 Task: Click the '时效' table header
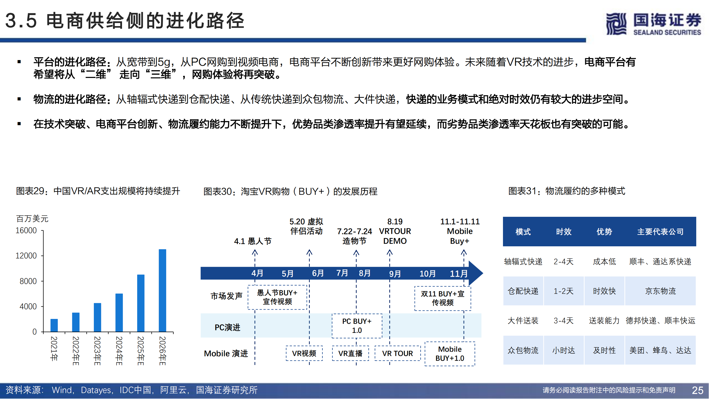pos(564,232)
